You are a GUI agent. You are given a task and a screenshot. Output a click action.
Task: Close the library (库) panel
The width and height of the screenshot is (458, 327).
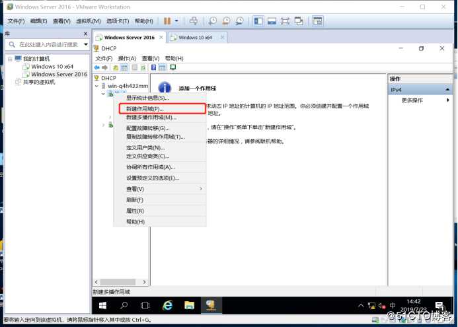pyautogui.click(x=85, y=34)
